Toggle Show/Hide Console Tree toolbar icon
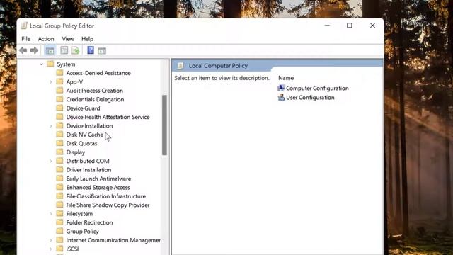Screen dimensions: 453x255 (50, 50)
